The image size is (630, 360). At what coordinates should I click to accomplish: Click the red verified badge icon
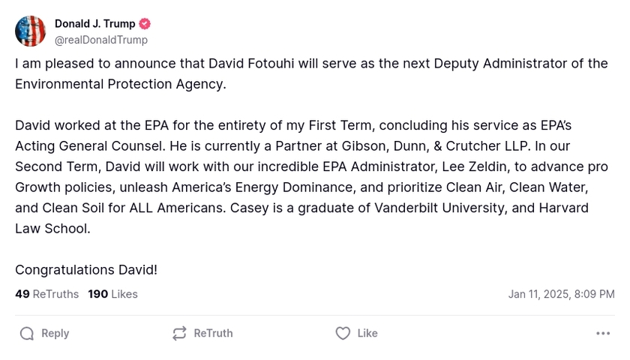coord(145,24)
